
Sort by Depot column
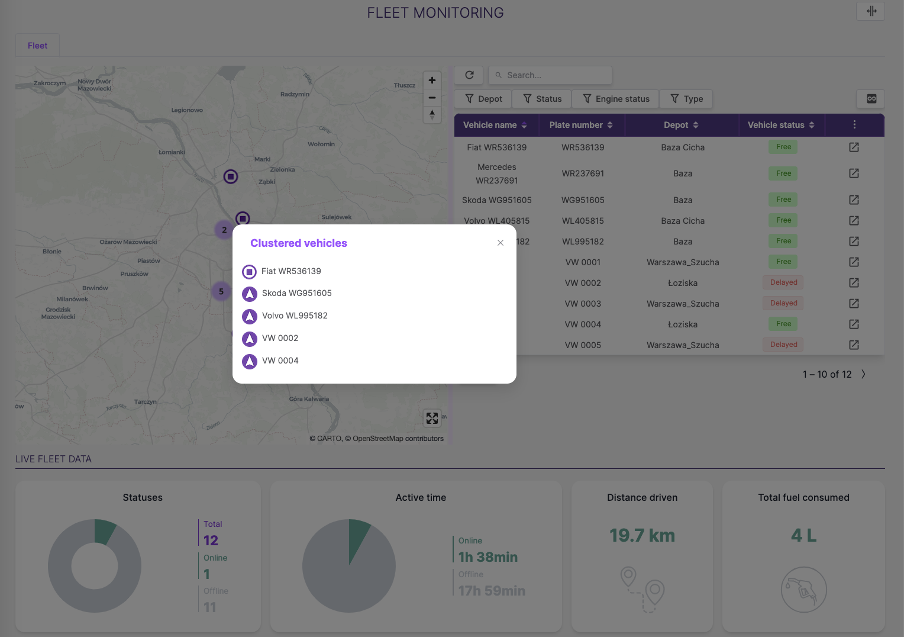click(682, 125)
